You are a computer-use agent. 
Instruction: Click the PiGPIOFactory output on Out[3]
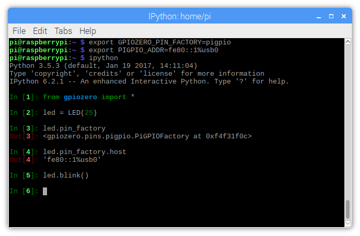pyautogui.click(x=147, y=136)
